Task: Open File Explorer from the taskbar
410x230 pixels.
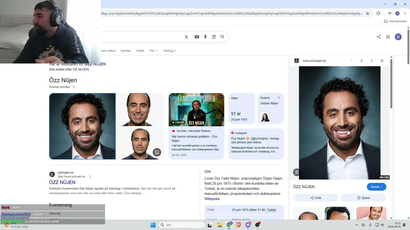Action: 220,225
